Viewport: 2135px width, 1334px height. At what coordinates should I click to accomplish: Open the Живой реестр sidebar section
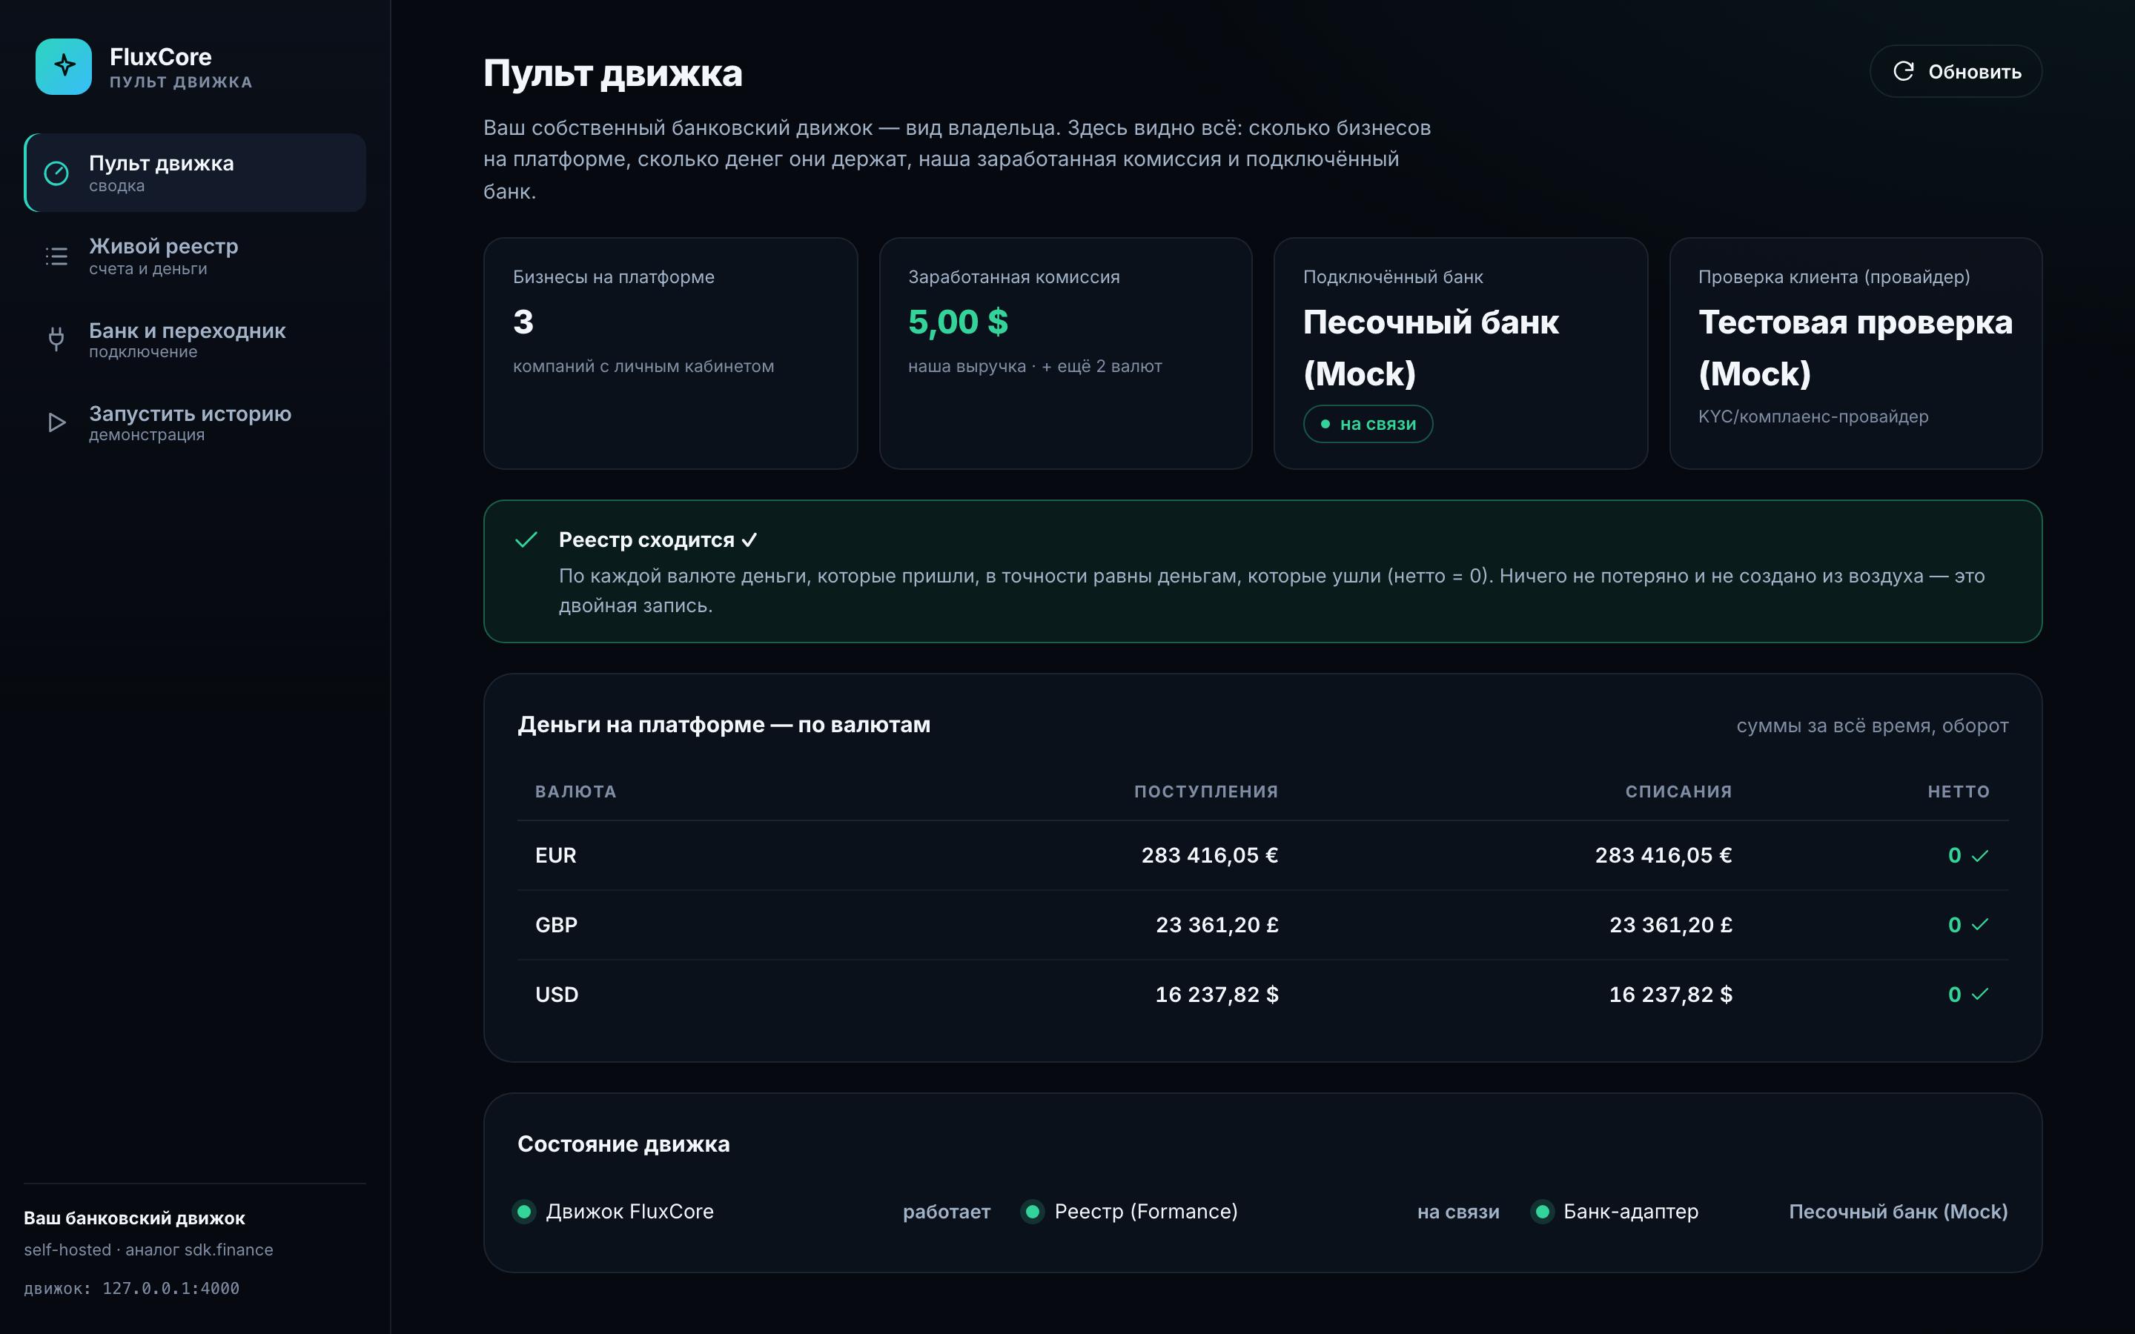click(x=195, y=256)
